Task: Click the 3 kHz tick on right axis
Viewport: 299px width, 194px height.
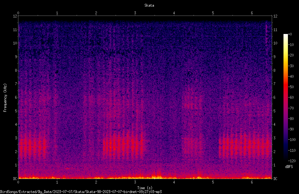Action: 274,138
